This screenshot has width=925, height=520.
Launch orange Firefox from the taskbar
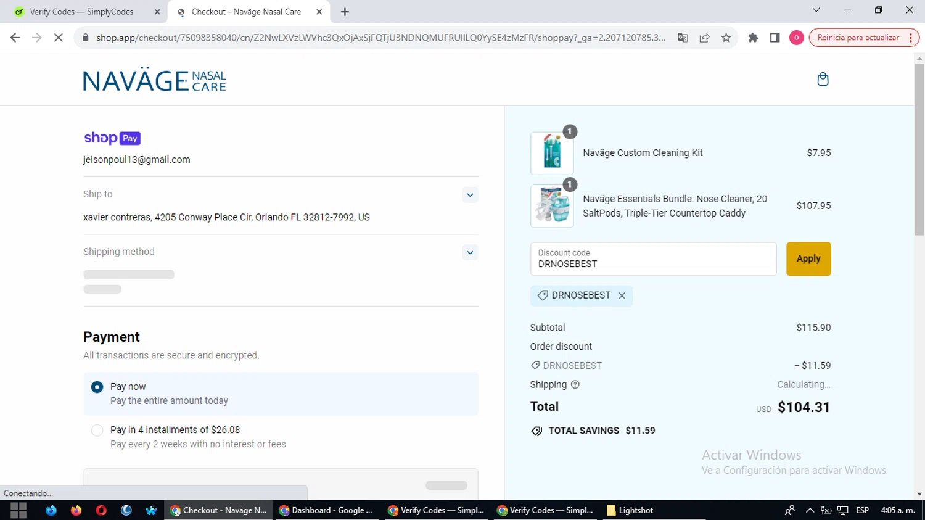[x=76, y=510]
